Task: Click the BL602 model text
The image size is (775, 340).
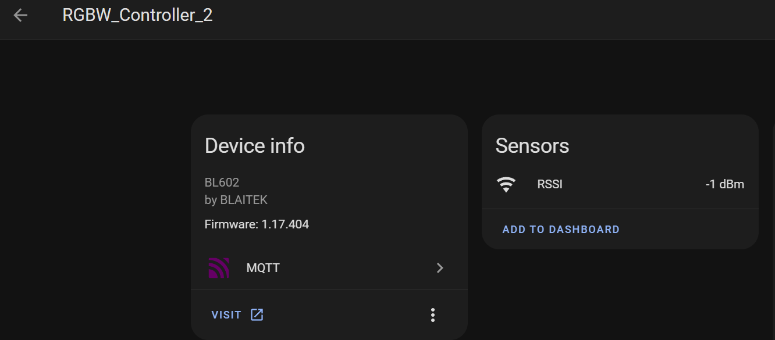Action: point(222,182)
